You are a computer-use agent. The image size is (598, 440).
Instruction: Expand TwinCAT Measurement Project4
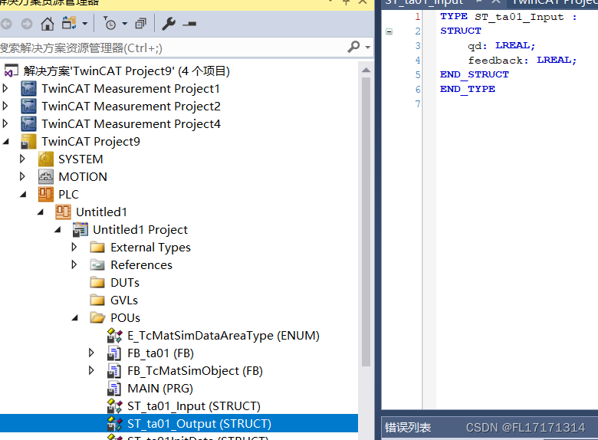coord(5,123)
